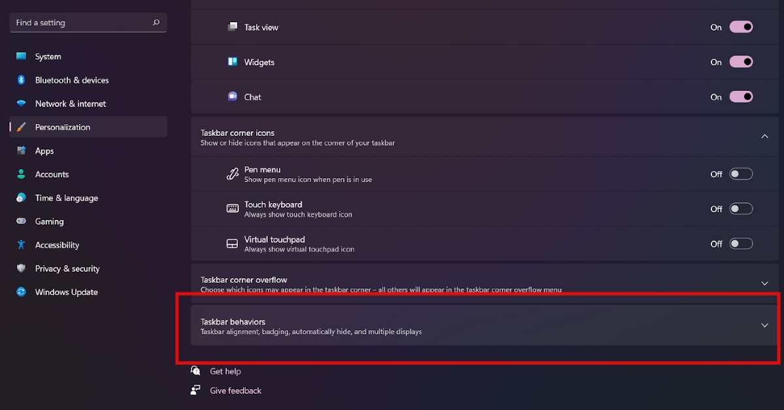
Task: Turn off the Widgets toggle
Action: coord(740,61)
